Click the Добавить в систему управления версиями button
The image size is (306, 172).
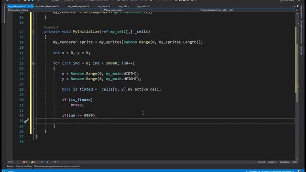(x=270, y=171)
